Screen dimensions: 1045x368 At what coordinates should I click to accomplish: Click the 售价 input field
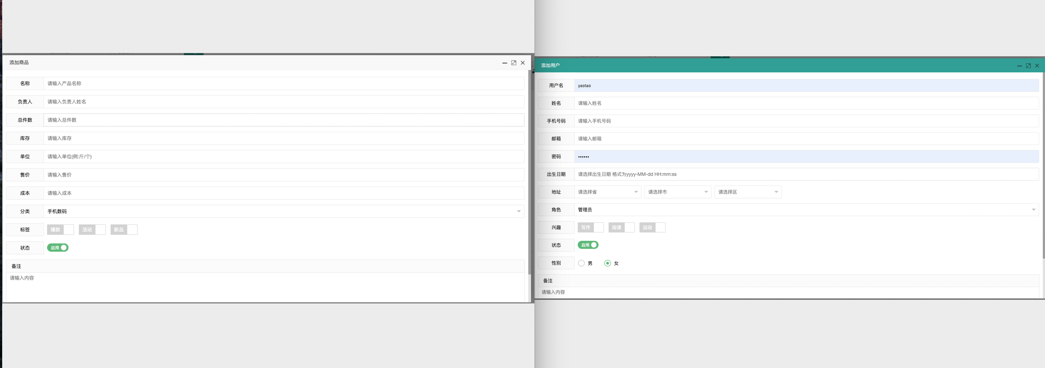pyautogui.click(x=284, y=175)
